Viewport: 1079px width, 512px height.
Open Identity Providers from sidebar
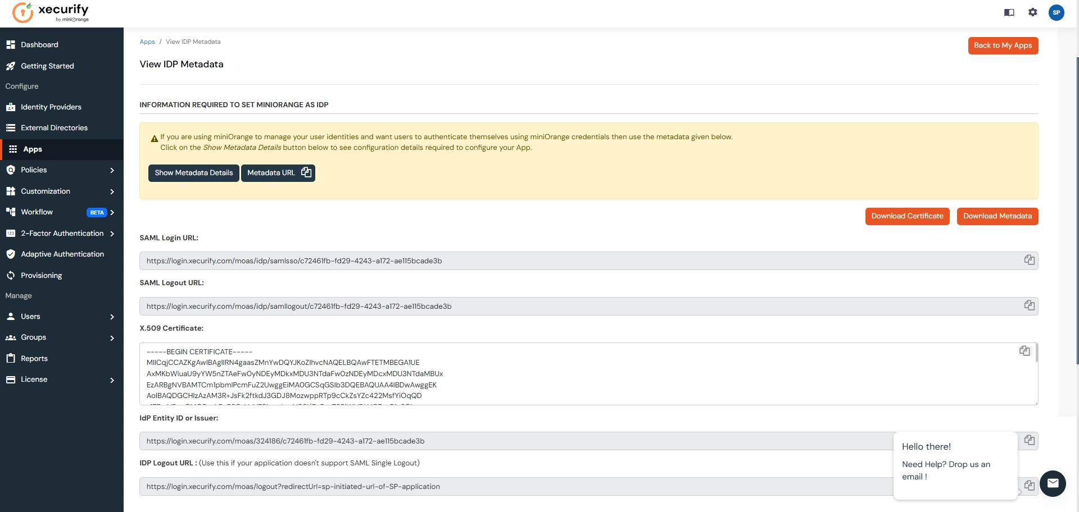pyautogui.click(x=51, y=107)
